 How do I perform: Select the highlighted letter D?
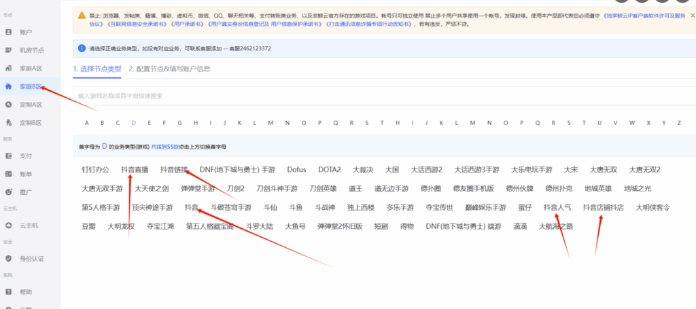click(134, 123)
